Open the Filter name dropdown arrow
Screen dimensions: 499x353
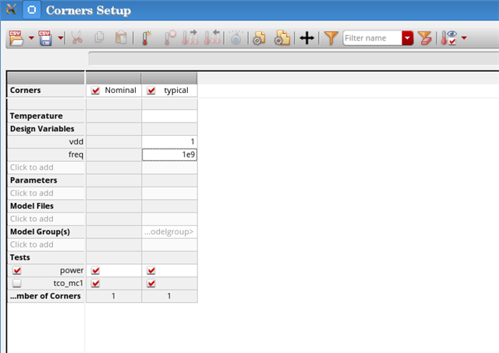point(408,37)
